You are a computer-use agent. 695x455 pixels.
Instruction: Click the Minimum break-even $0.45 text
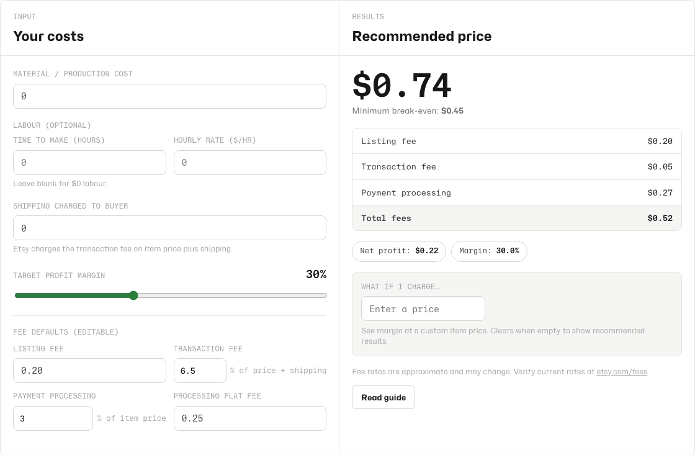point(408,111)
